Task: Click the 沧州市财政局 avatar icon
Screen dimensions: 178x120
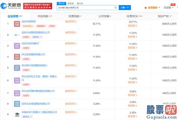Action: 17,24
